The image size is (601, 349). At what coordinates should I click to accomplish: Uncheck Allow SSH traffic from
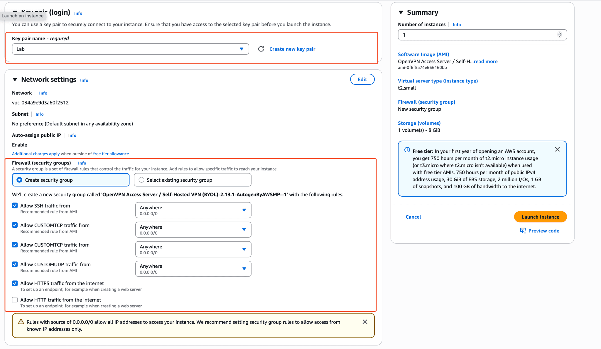pyautogui.click(x=15, y=206)
